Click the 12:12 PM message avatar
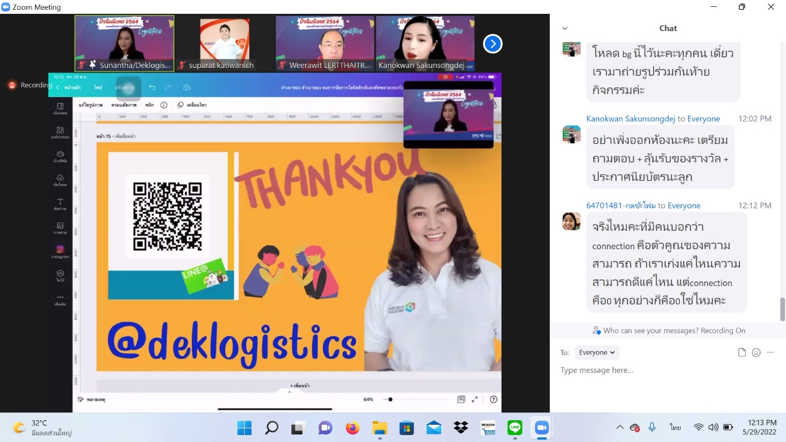The width and height of the screenshot is (786, 442). coord(572,221)
